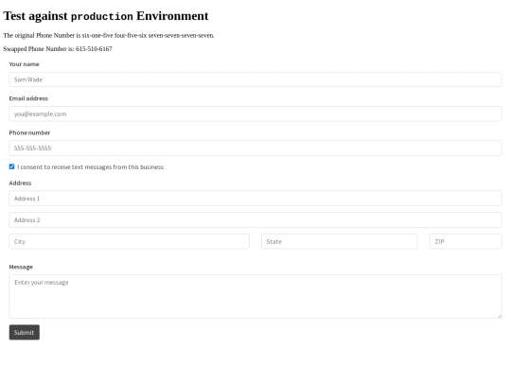Click the consent to receive text messages label
The height and width of the screenshot is (383, 511).
tap(90, 167)
